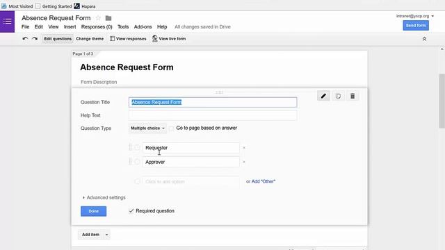Click the Form Description field

tap(99, 82)
